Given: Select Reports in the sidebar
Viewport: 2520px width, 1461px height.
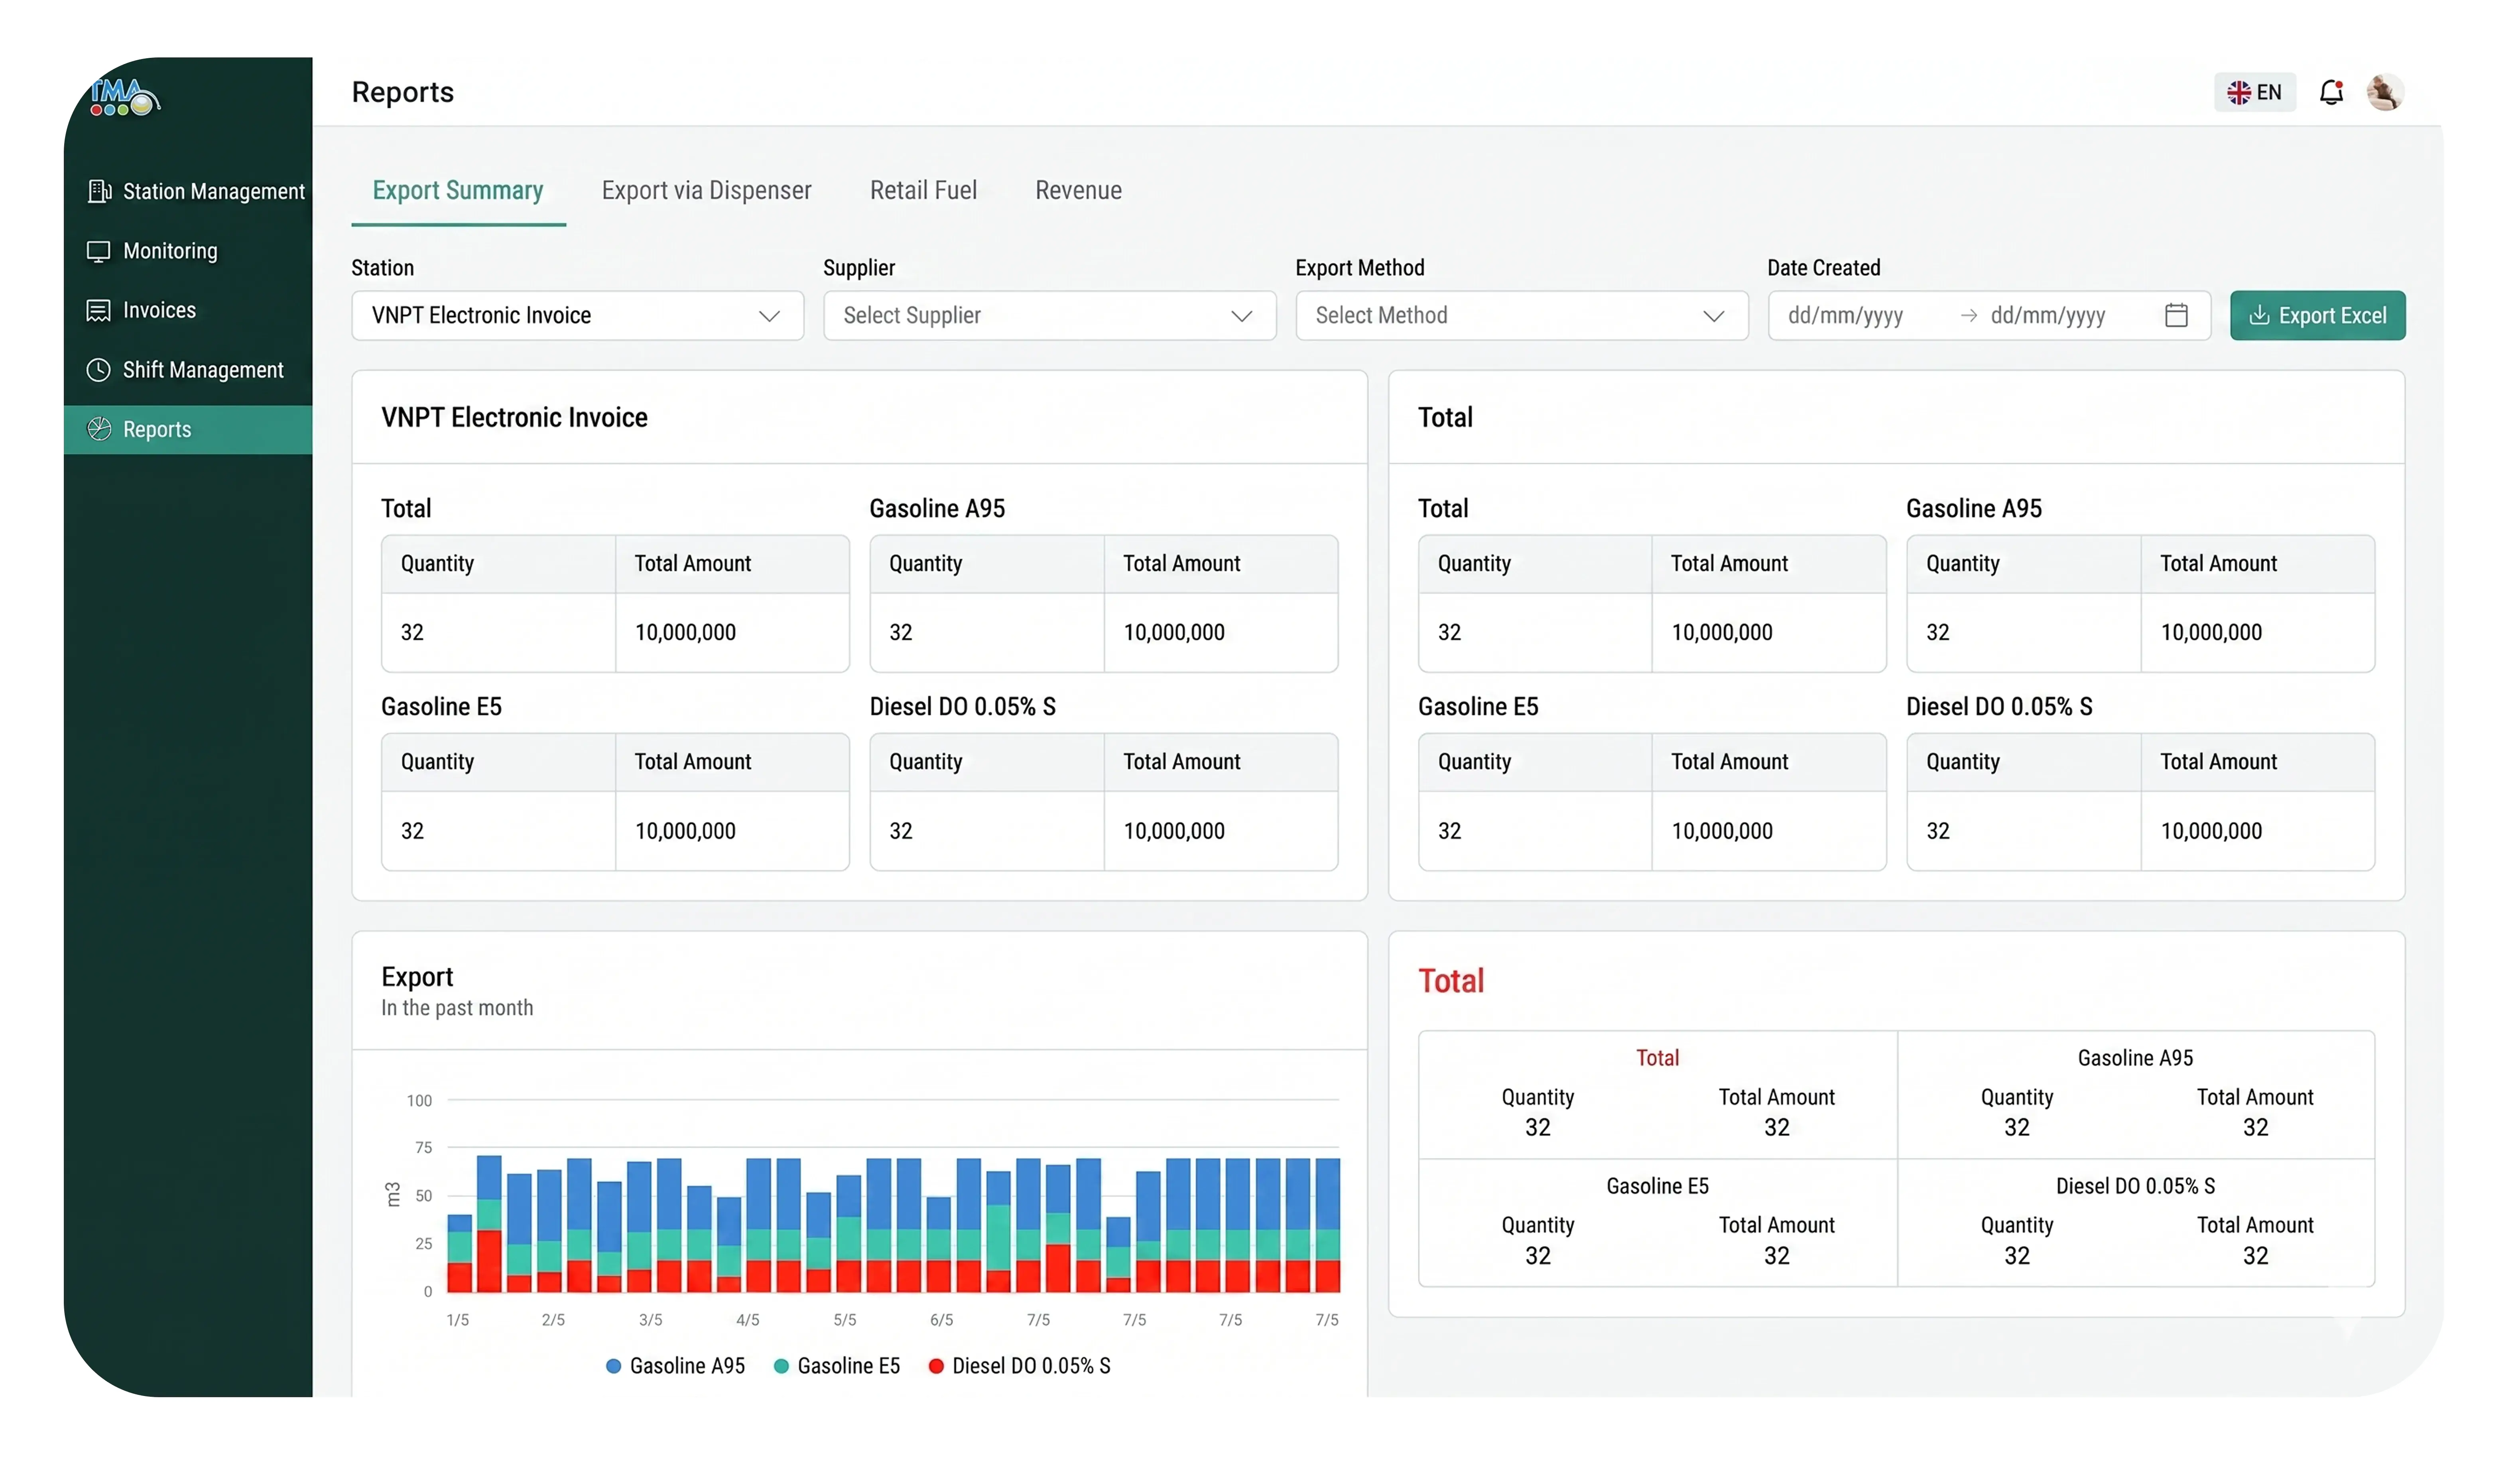Looking at the screenshot, I should coord(188,429).
